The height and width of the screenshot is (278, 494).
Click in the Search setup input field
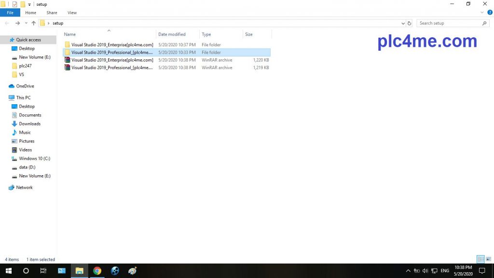click(x=450, y=23)
